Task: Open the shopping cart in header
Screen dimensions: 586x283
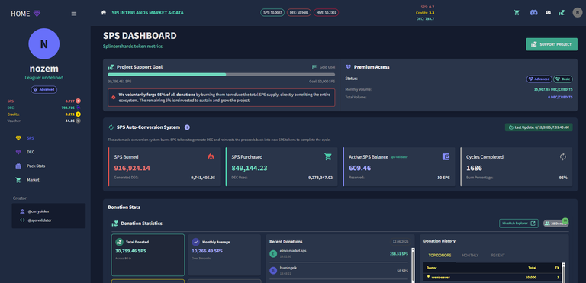Action: tap(517, 13)
